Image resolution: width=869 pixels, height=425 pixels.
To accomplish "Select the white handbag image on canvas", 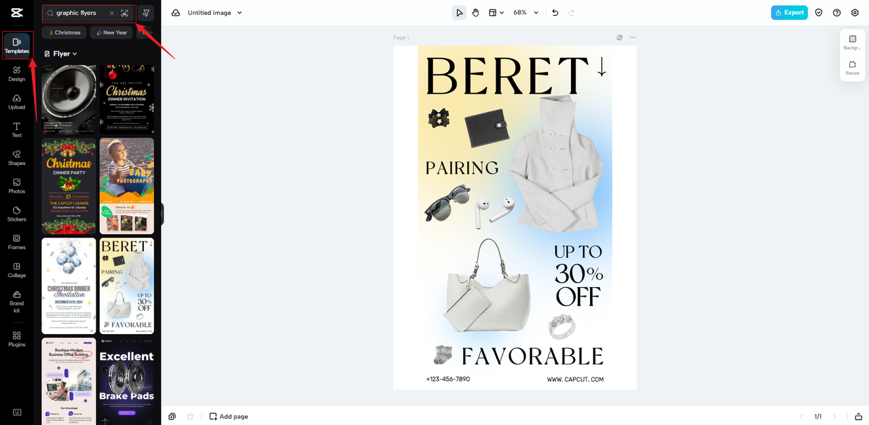I will click(x=487, y=285).
